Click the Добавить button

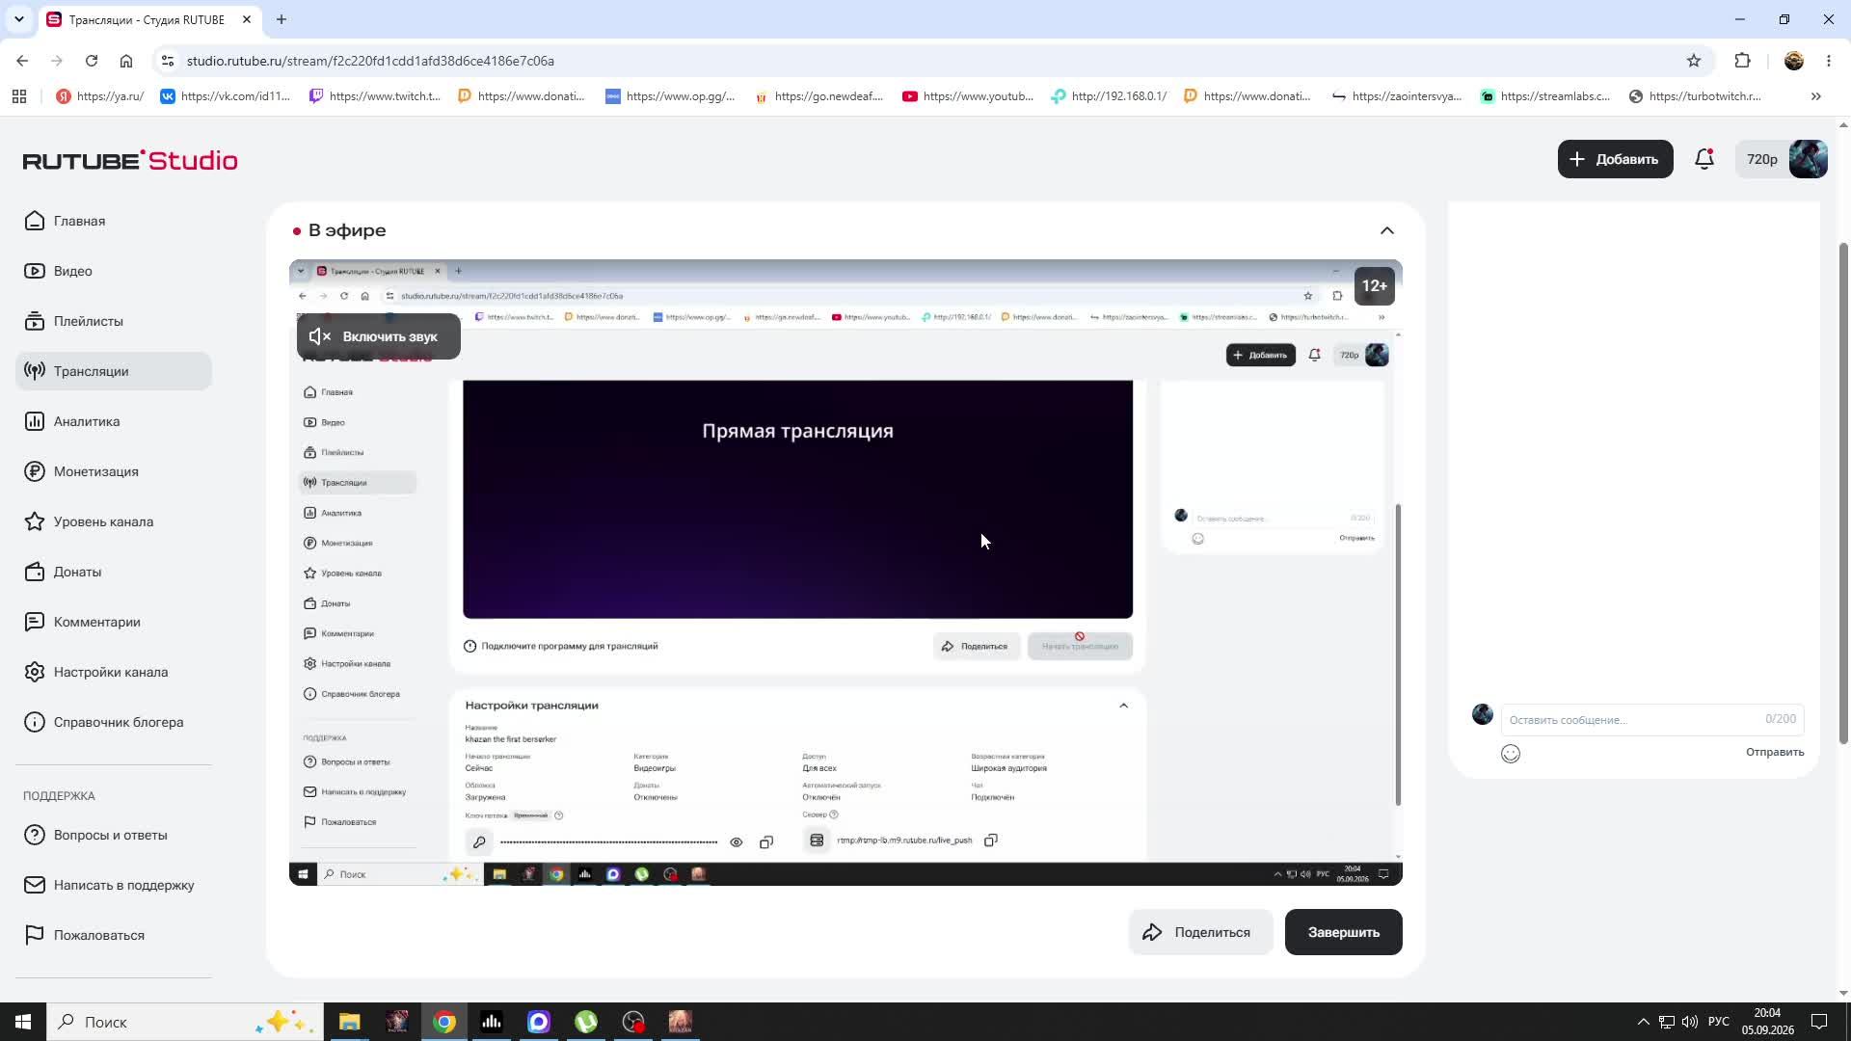coord(1615,159)
